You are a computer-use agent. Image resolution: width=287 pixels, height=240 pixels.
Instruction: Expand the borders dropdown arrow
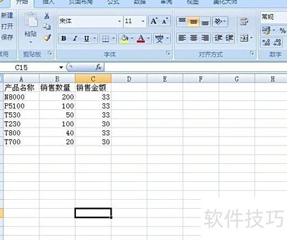pyautogui.click(x=114, y=38)
